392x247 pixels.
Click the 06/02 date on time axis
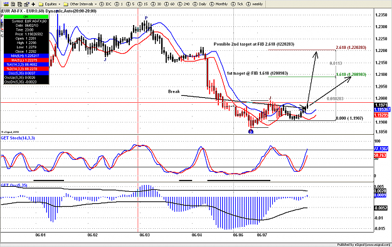[92, 235]
